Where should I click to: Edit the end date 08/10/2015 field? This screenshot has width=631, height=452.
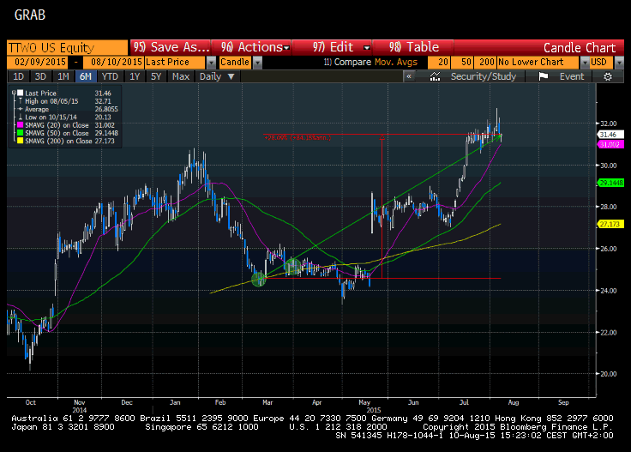coord(113,62)
